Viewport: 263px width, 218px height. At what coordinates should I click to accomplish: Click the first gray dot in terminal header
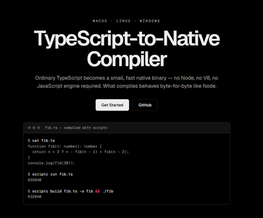pyautogui.click(x=29, y=128)
